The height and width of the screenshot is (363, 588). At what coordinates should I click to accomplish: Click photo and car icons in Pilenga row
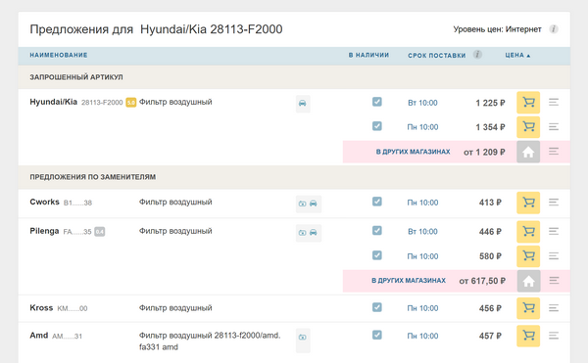tap(309, 233)
